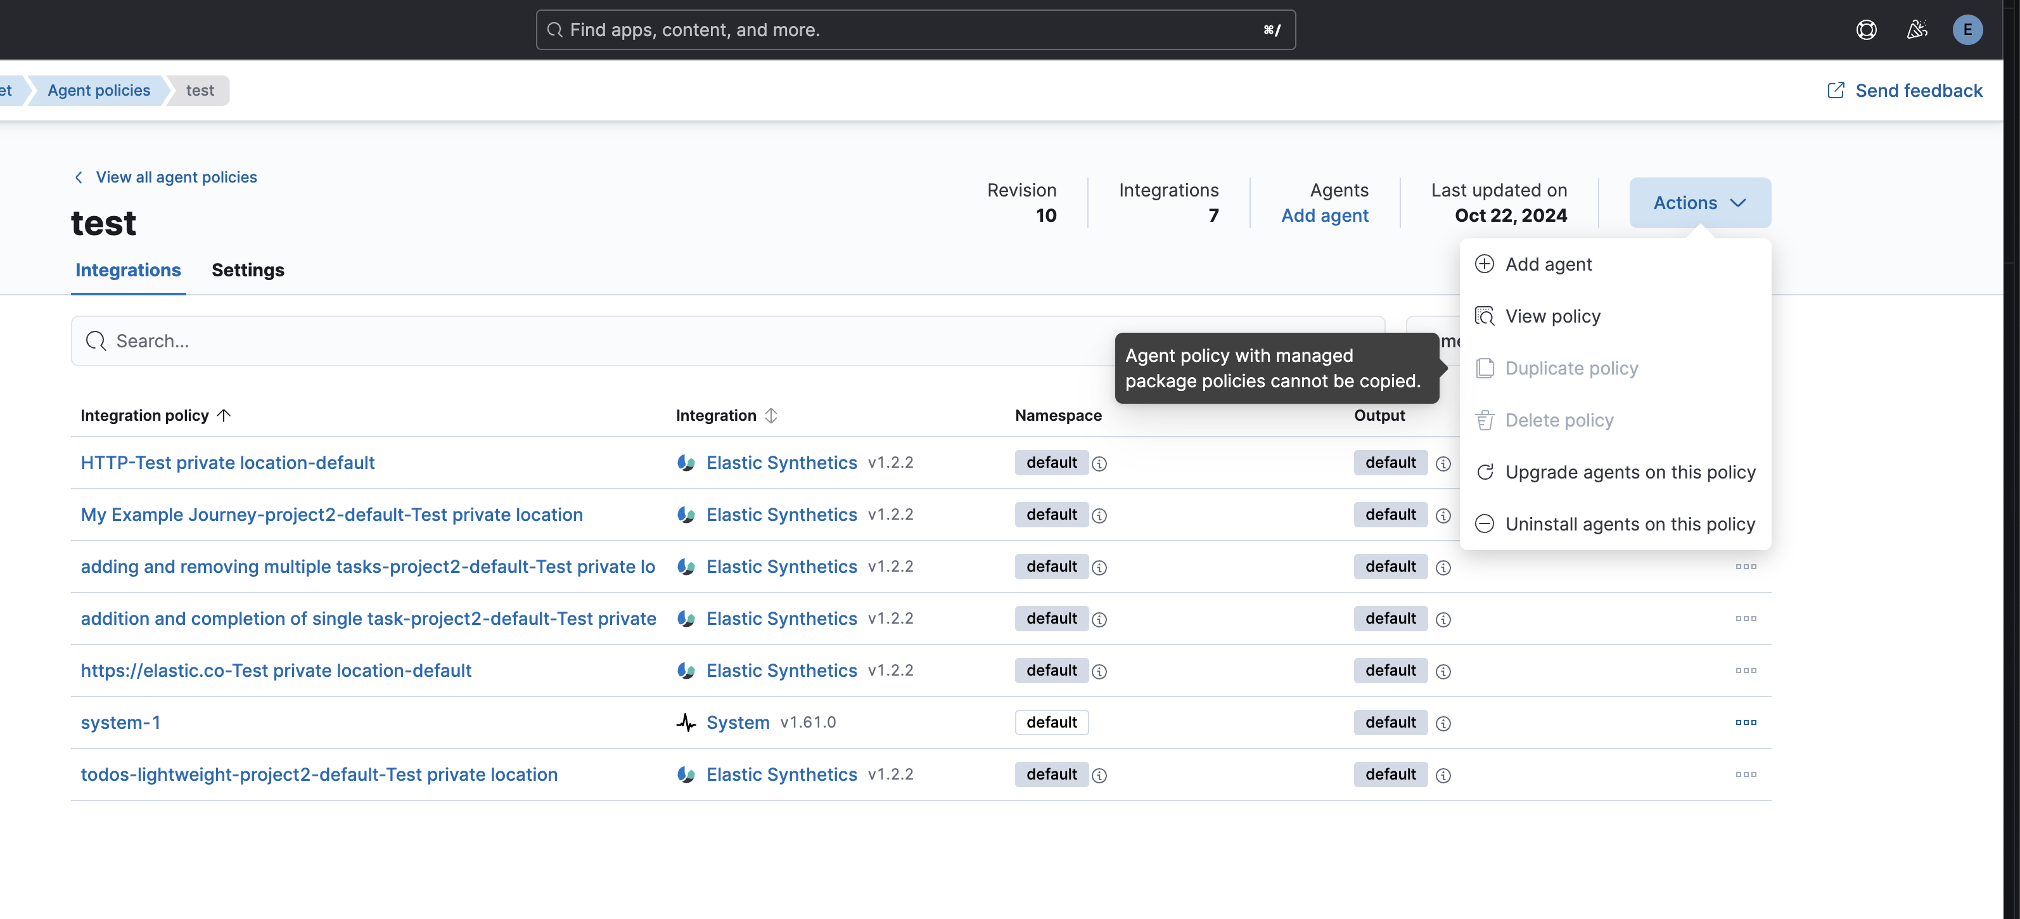The image size is (2020, 919).
Task: Open the user avatar E menu
Action: (1967, 30)
